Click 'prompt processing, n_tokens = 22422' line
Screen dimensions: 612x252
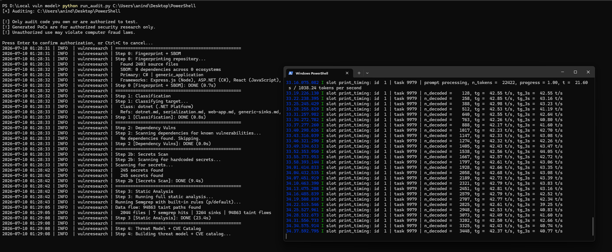438,82
